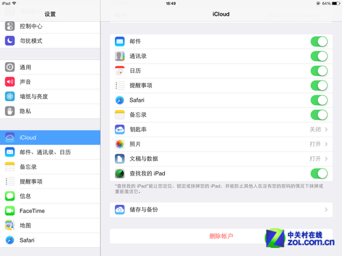Tap the Documents & Data page icon
The image size is (342, 256).
[x=120, y=158]
